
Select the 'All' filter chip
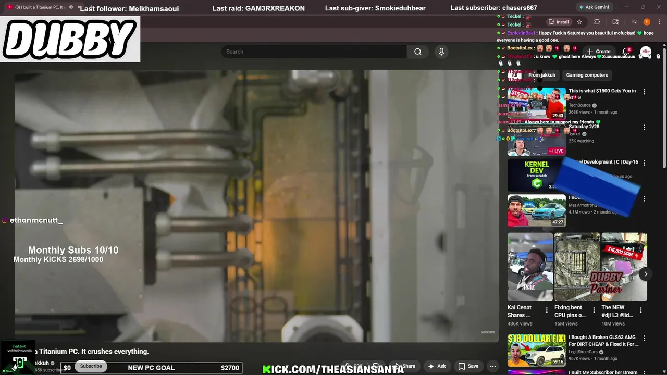point(514,75)
